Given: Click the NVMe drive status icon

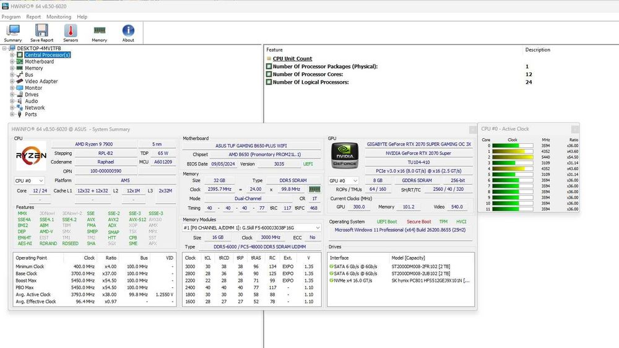Looking at the screenshot, I should click(x=331, y=281).
